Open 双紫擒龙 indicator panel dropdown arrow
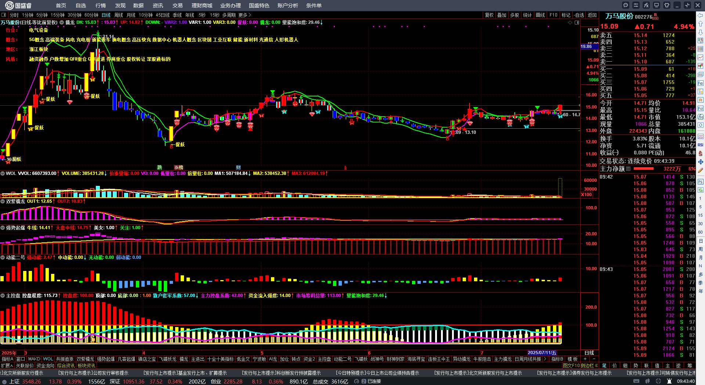705x385 pixels. [3, 201]
